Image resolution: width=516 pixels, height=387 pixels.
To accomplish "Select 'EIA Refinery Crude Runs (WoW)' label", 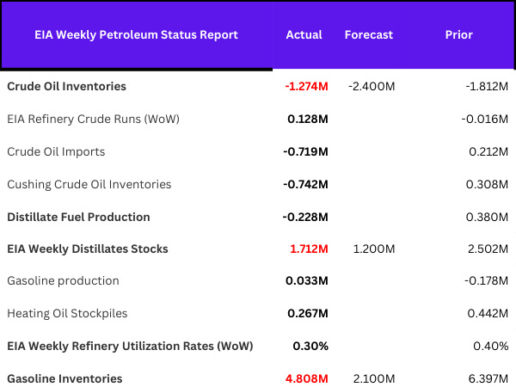I will [93, 119].
